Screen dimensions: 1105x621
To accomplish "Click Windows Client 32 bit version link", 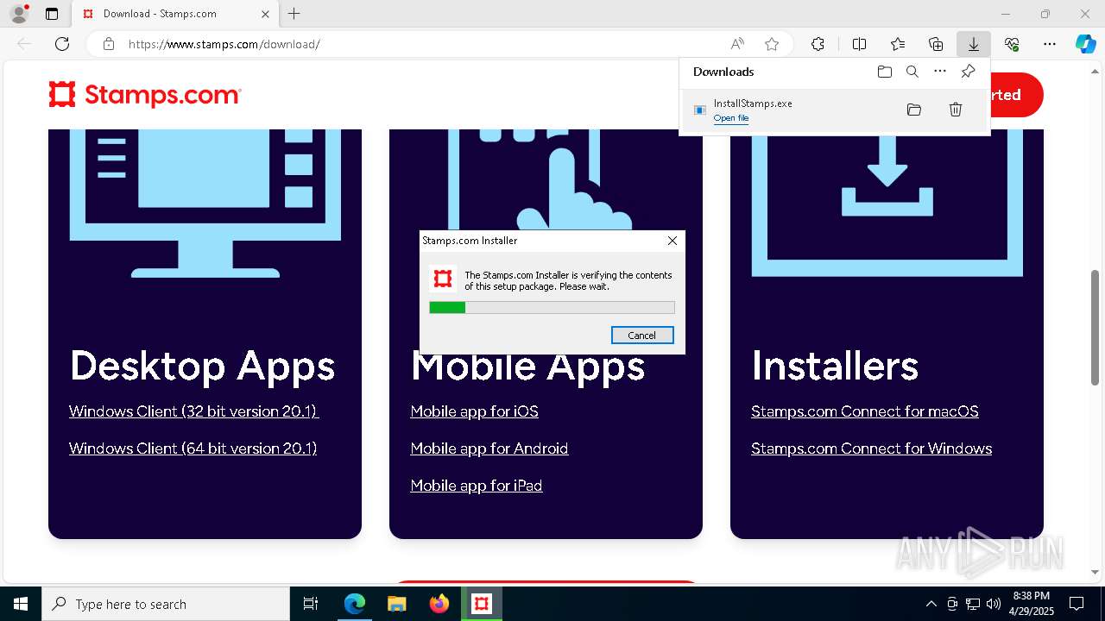I will (x=194, y=411).
